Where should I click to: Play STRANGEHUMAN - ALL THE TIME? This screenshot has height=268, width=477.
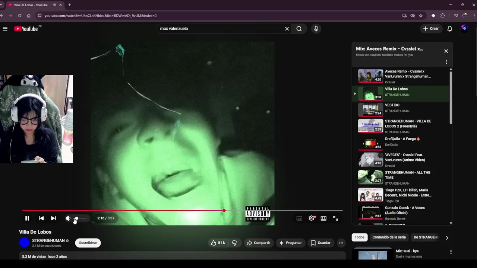(401, 178)
